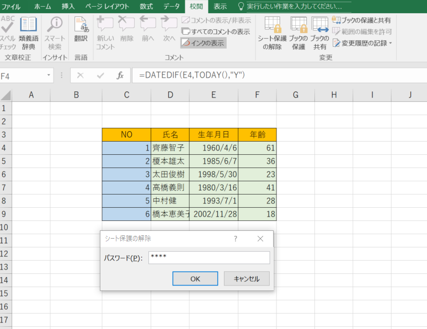The image size is (427, 329).
Task: Expand the 変更履歴の記録 dropdown
Action: pyautogui.click(x=391, y=43)
